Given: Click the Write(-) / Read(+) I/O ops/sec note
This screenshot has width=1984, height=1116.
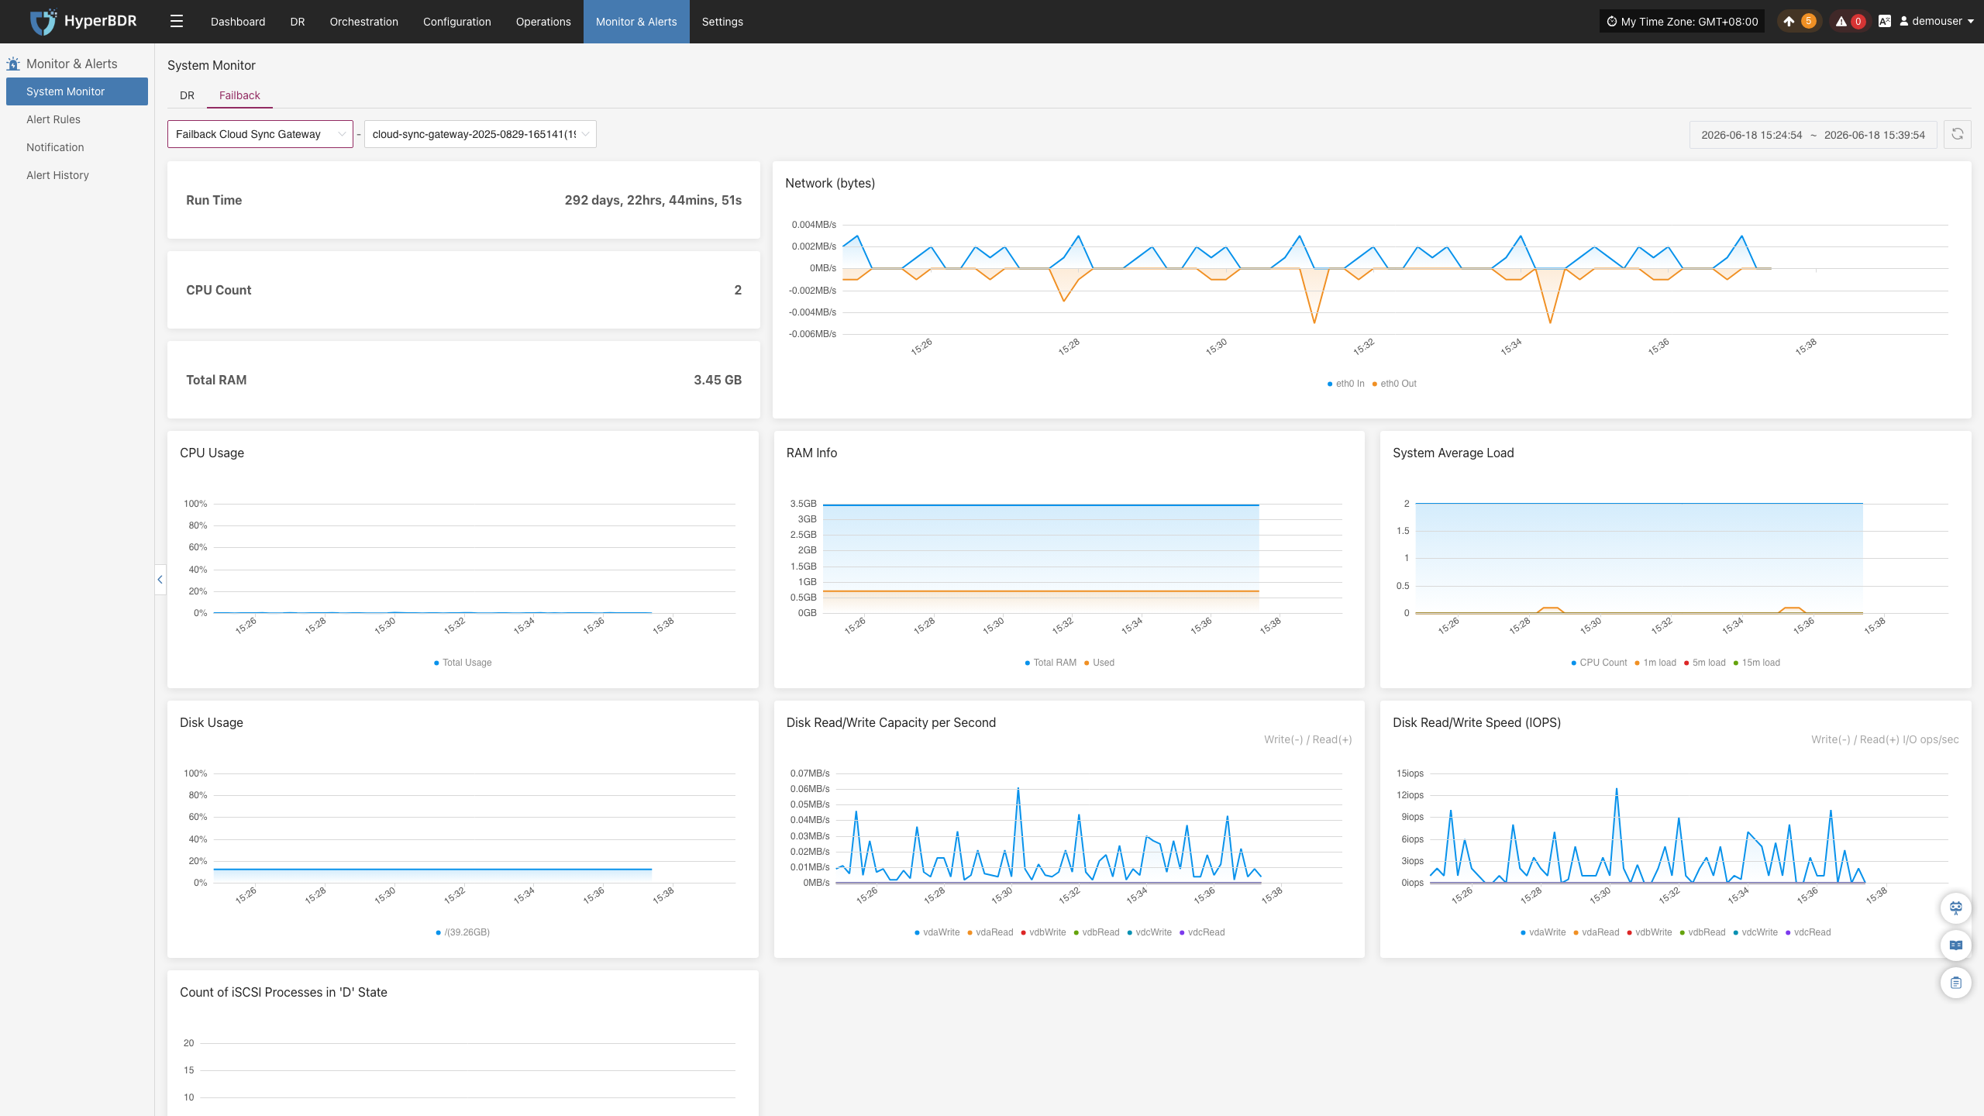Looking at the screenshot, I should [1885, 739].
